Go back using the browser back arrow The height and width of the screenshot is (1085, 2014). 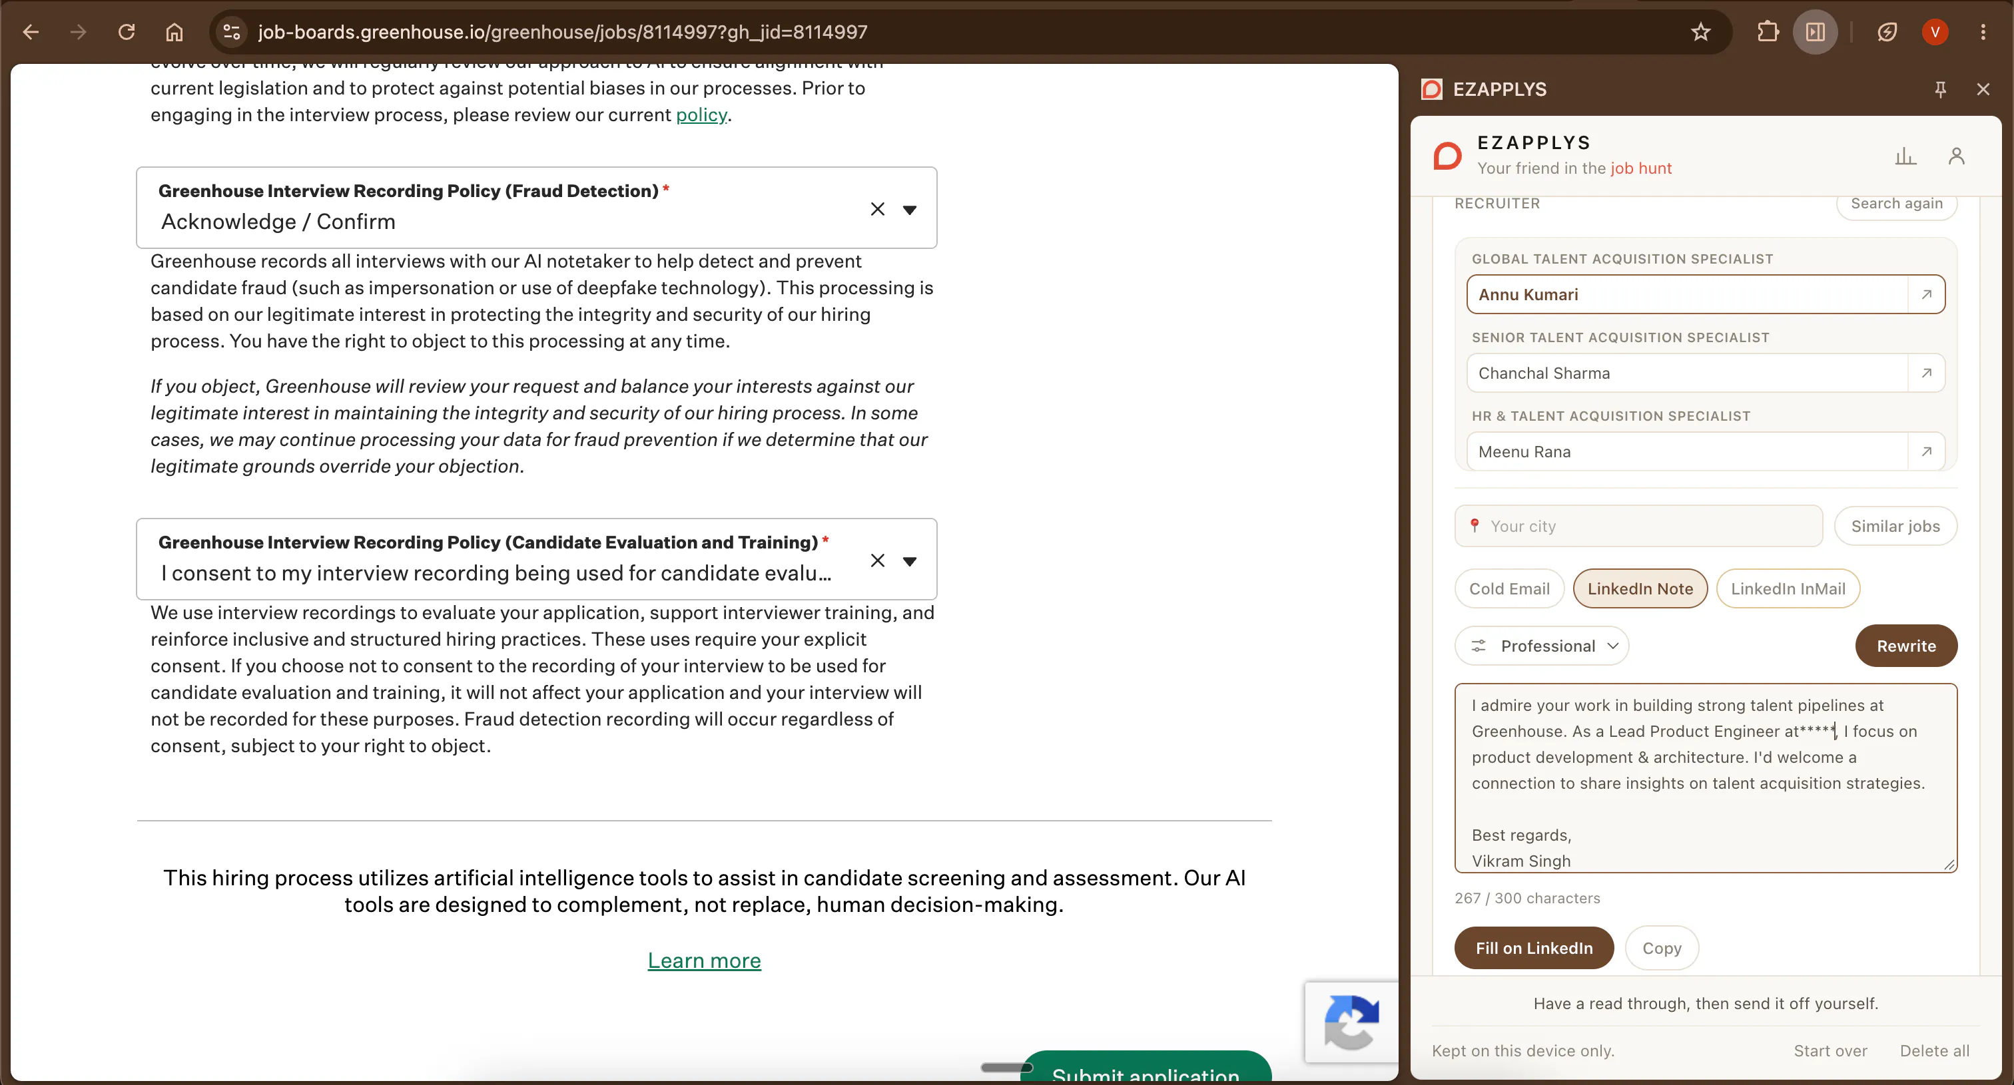(x=31, y=32)
